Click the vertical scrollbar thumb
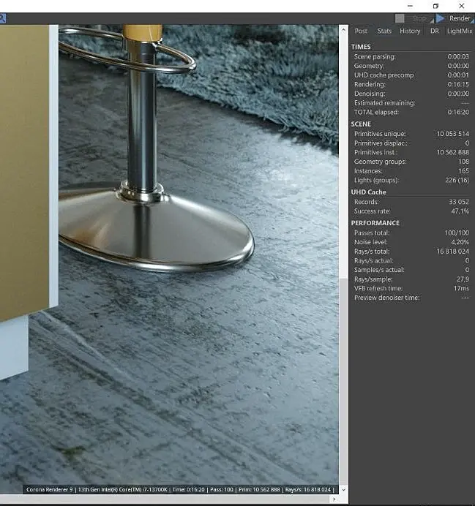Image resolution: width=475 pixels, height=506 pixels. tap(343, 381)
